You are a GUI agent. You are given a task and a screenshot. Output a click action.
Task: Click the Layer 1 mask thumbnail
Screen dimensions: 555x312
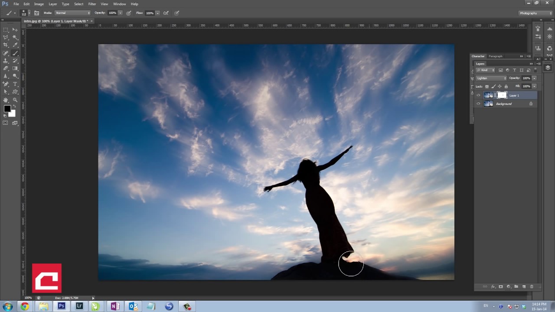pyautogui.click(x=502, y=95)
